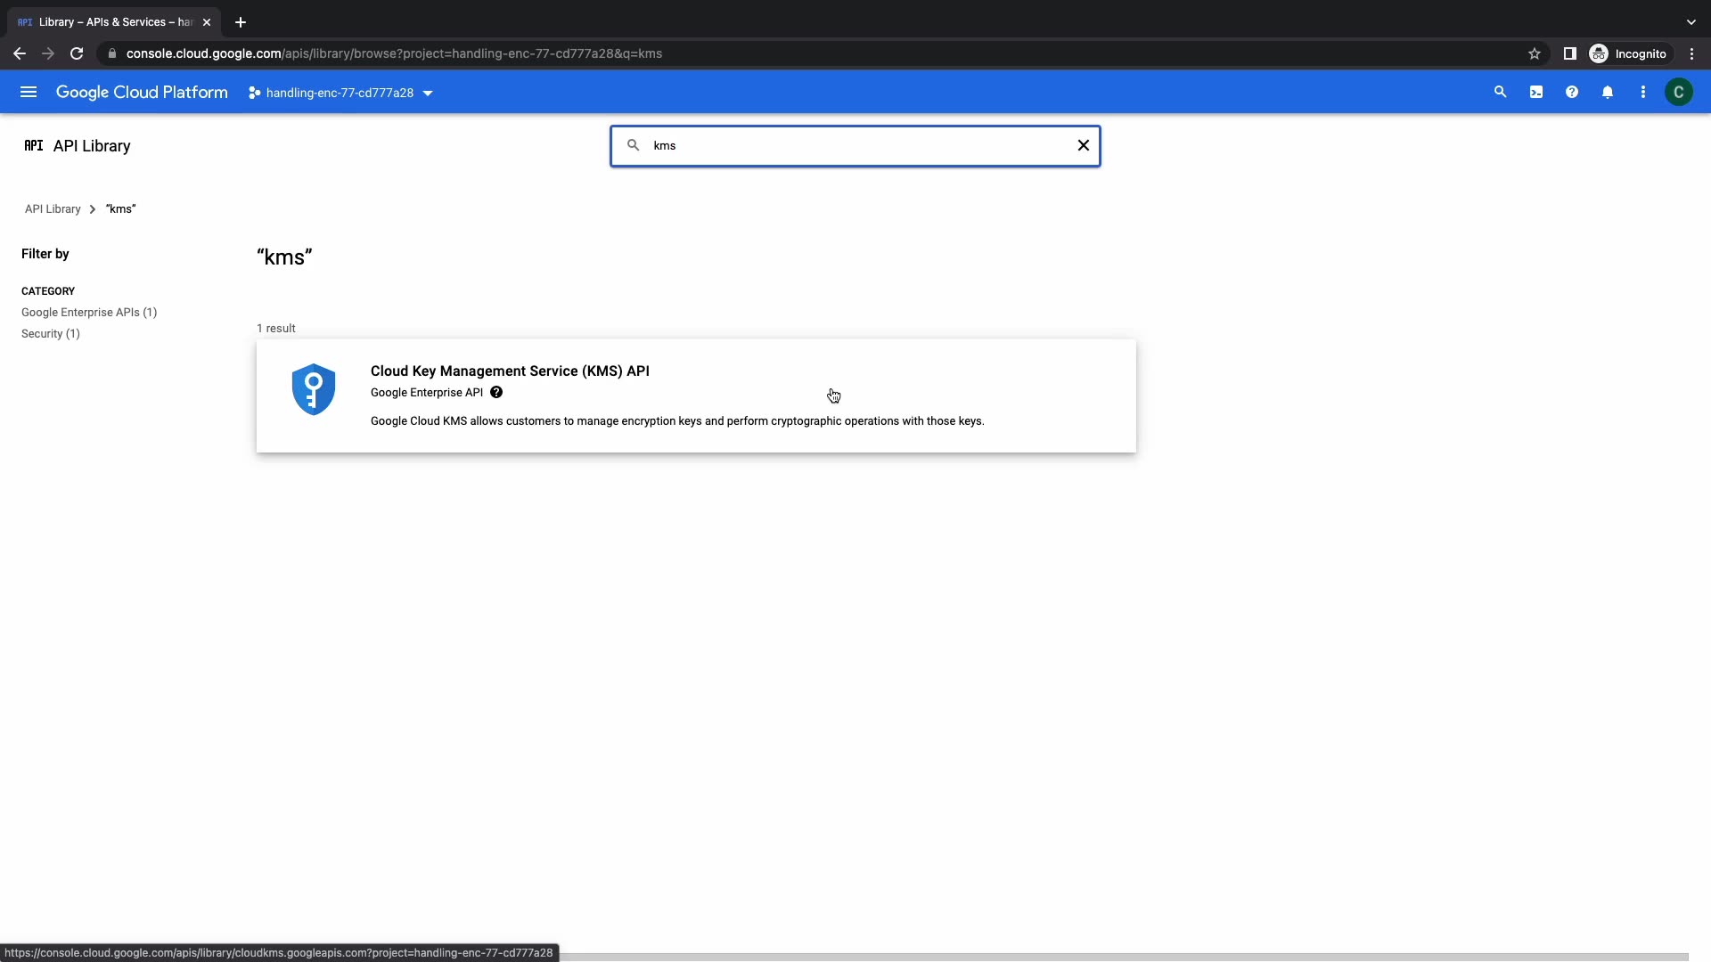Open a new browser tab
This screenshot has height=962, width=1711.
(241, 22)
